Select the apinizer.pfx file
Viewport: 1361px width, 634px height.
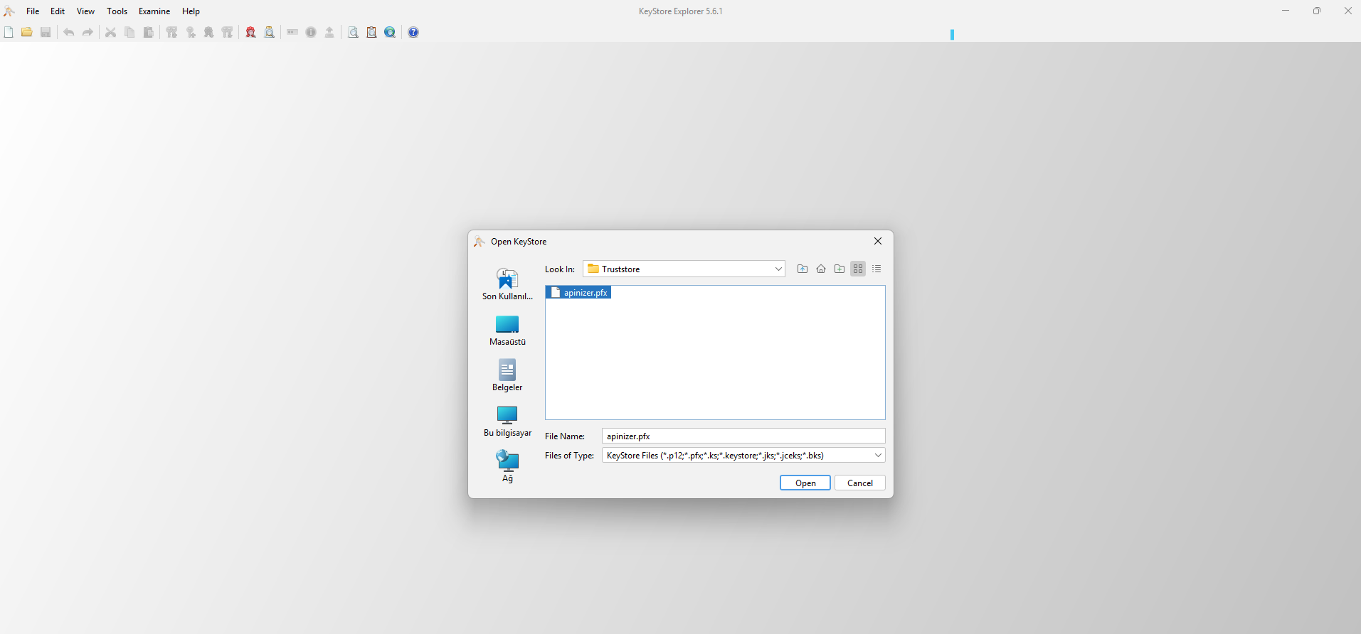(x=578, y=293)
